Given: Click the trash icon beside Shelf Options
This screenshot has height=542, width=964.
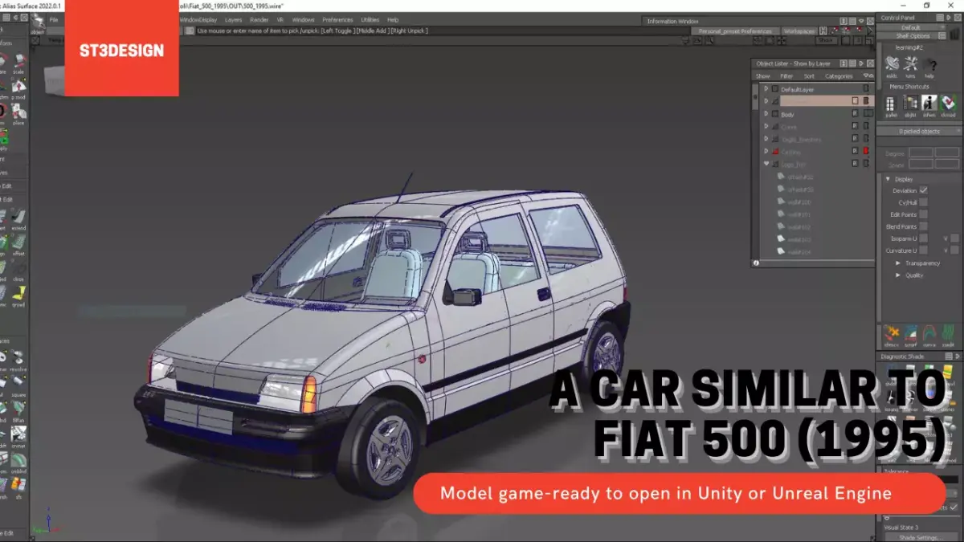Looking at the screenshot, I should (954, 35).
